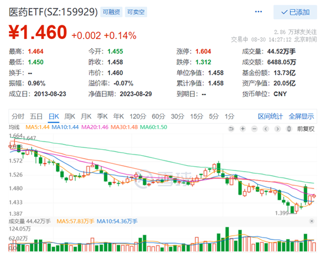The width and height of the screenshot is (326, 253).
Task: Click the 最高 value 1.464
Action: (35, 51)
